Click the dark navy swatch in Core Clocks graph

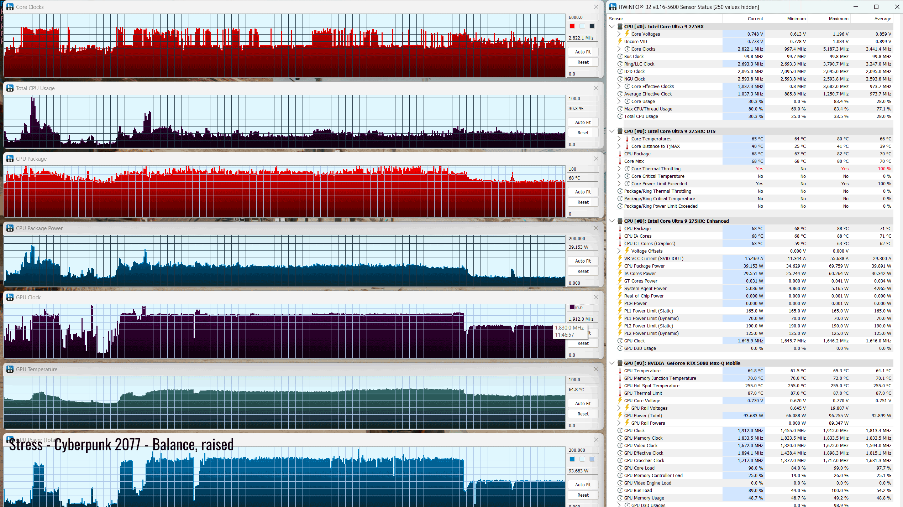(592, 26)
